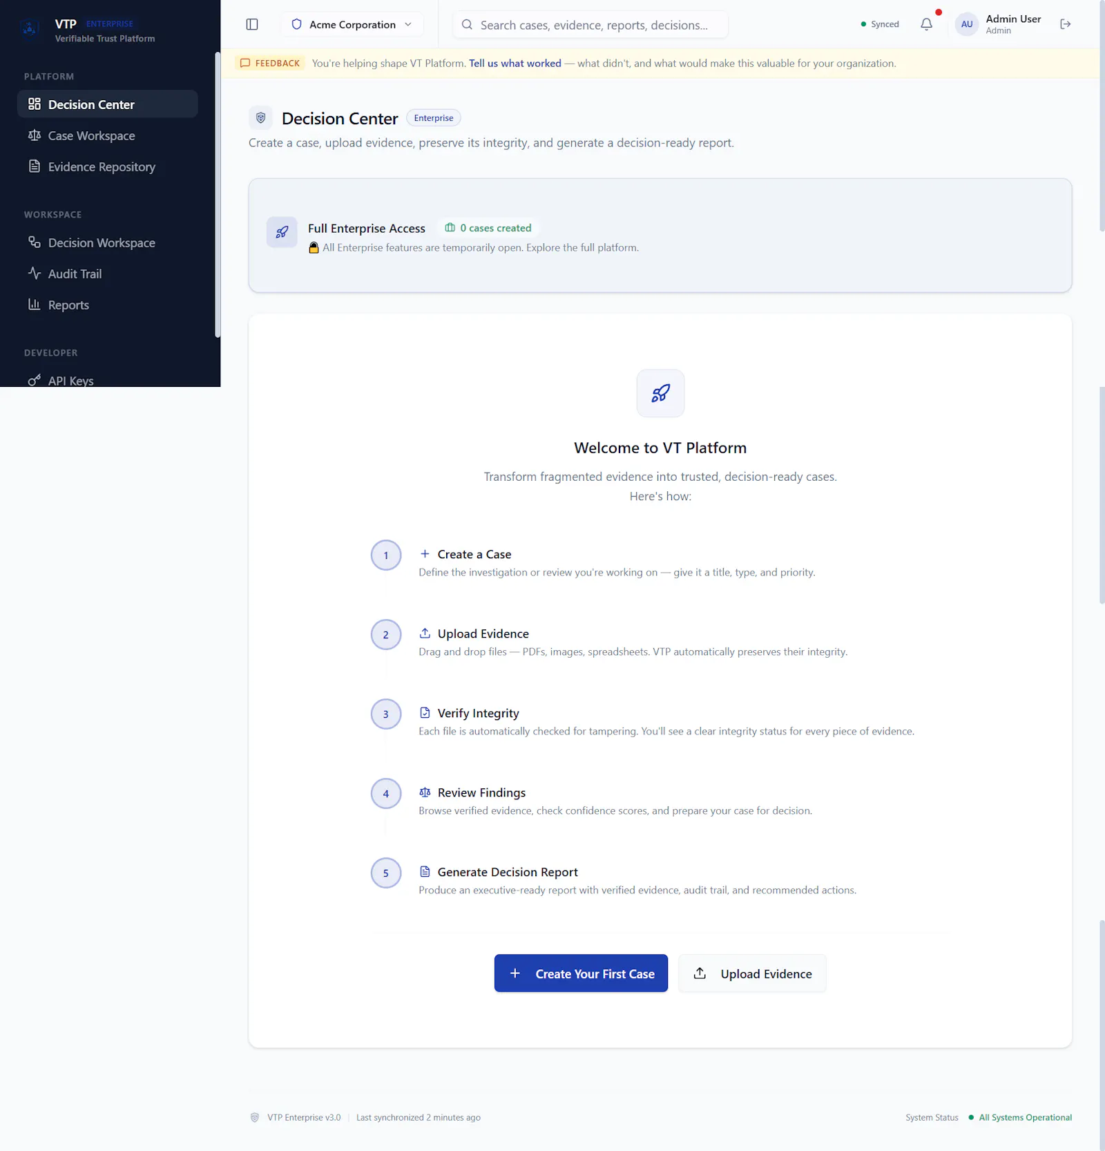Click the Enterprise badge beside the title

(x=434, y=118)
